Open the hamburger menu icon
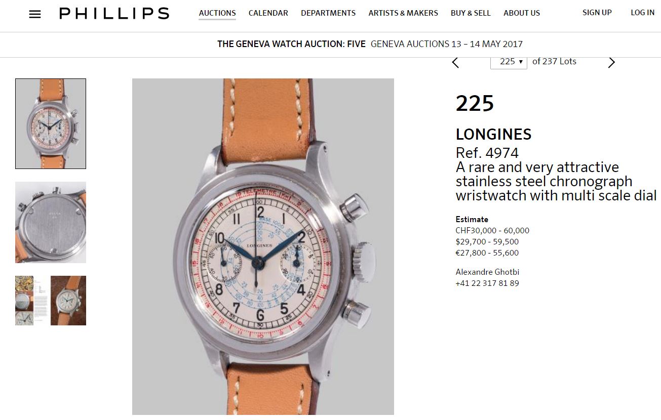The width and height of the screenshot is (661, 420). 35,14
